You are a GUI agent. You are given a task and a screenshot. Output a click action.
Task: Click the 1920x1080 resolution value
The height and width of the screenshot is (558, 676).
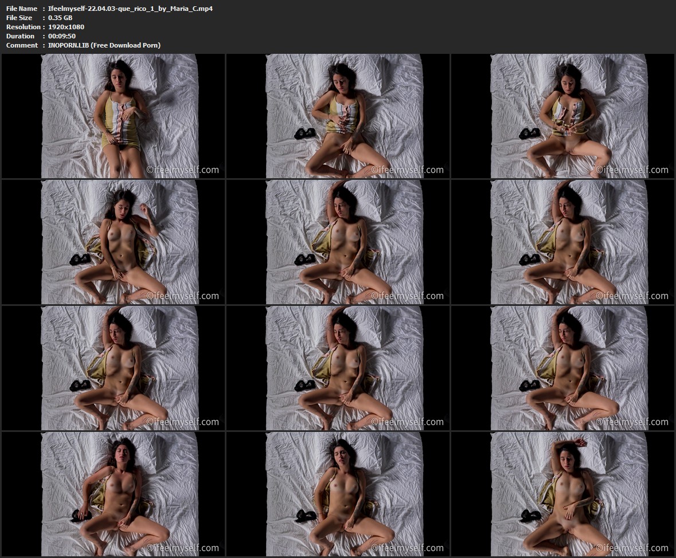click(65, 27)
